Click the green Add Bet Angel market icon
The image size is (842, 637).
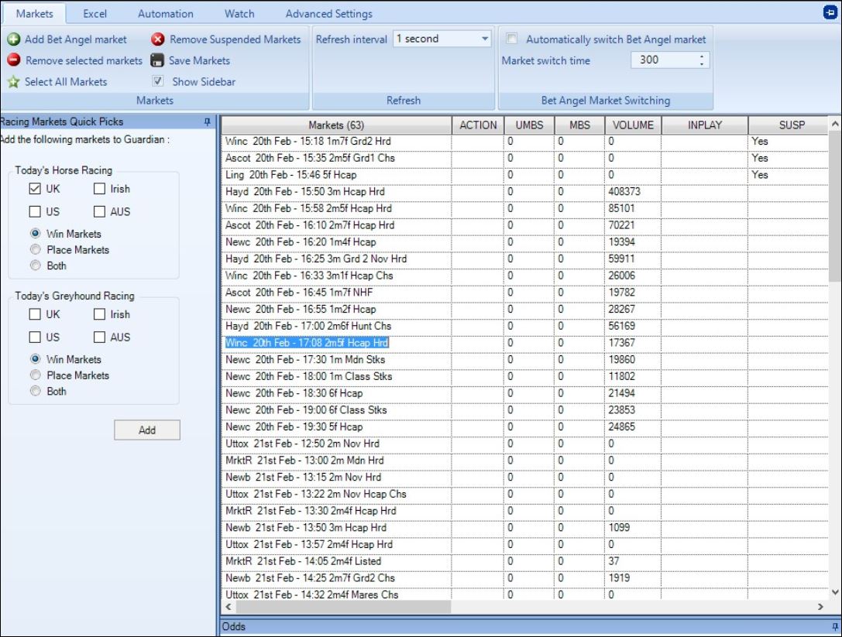[13, 39]
